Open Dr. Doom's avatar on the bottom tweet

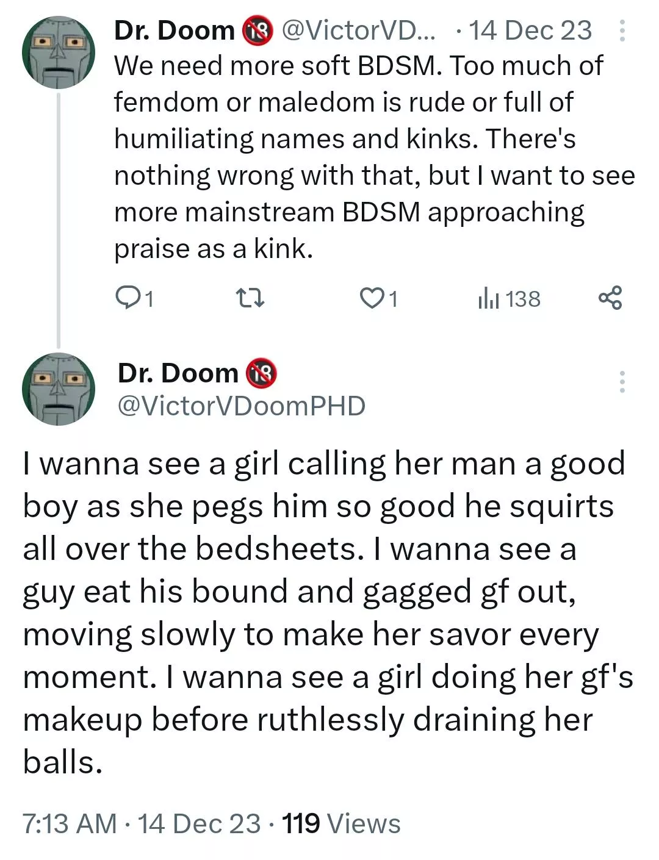(x=58, y=389)
